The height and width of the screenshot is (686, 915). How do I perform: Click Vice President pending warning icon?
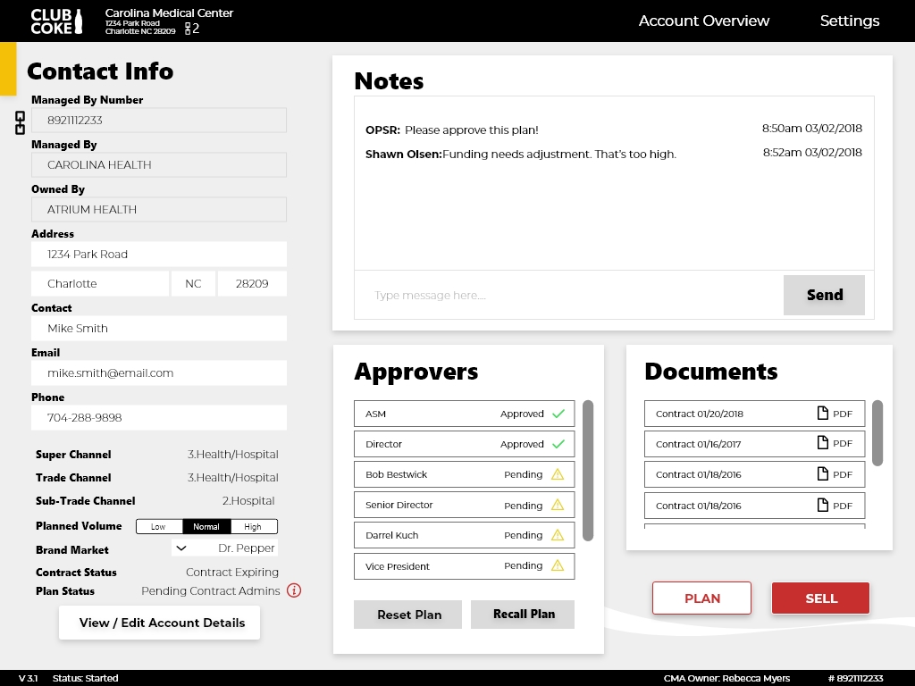click(x=558, y=565)
